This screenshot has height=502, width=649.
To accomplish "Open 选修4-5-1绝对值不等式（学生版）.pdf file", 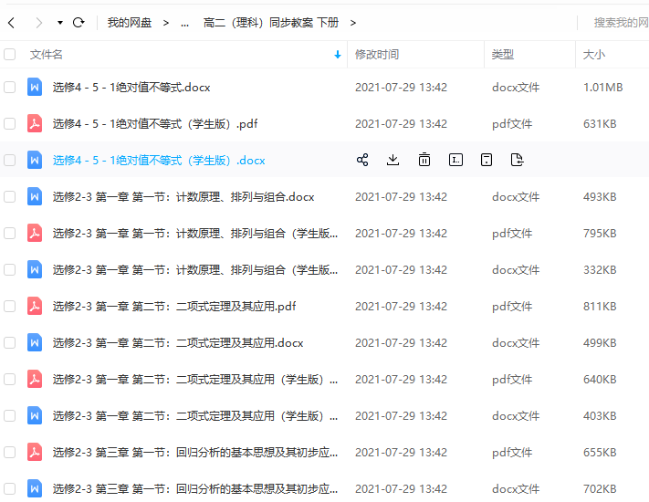I will (154, 124).
